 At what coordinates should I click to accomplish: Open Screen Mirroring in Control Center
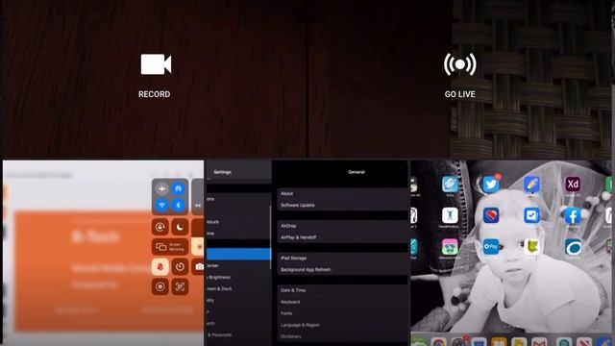pyautogui.click(x=170, y=247)
